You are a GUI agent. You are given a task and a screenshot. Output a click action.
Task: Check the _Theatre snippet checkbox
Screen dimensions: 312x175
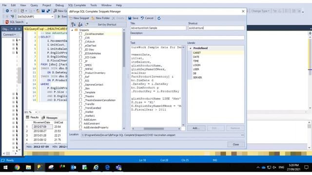click(x=80, y=96)
